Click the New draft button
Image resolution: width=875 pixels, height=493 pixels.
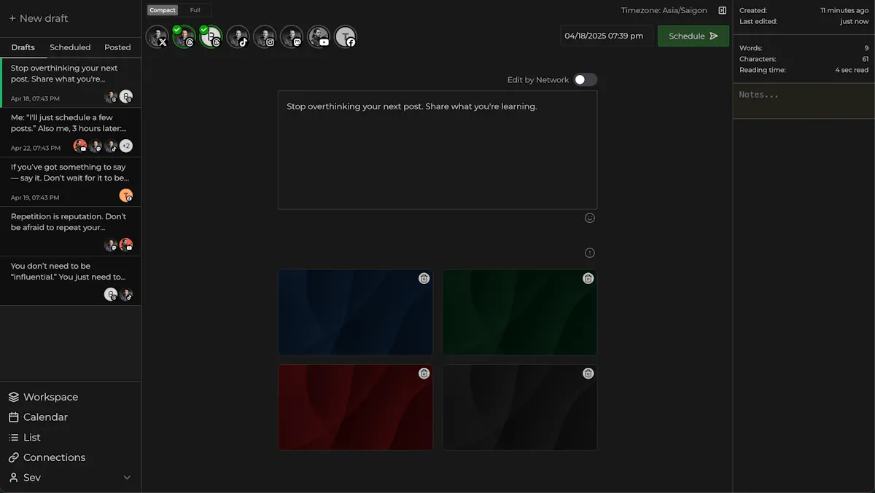pos(38,18)
